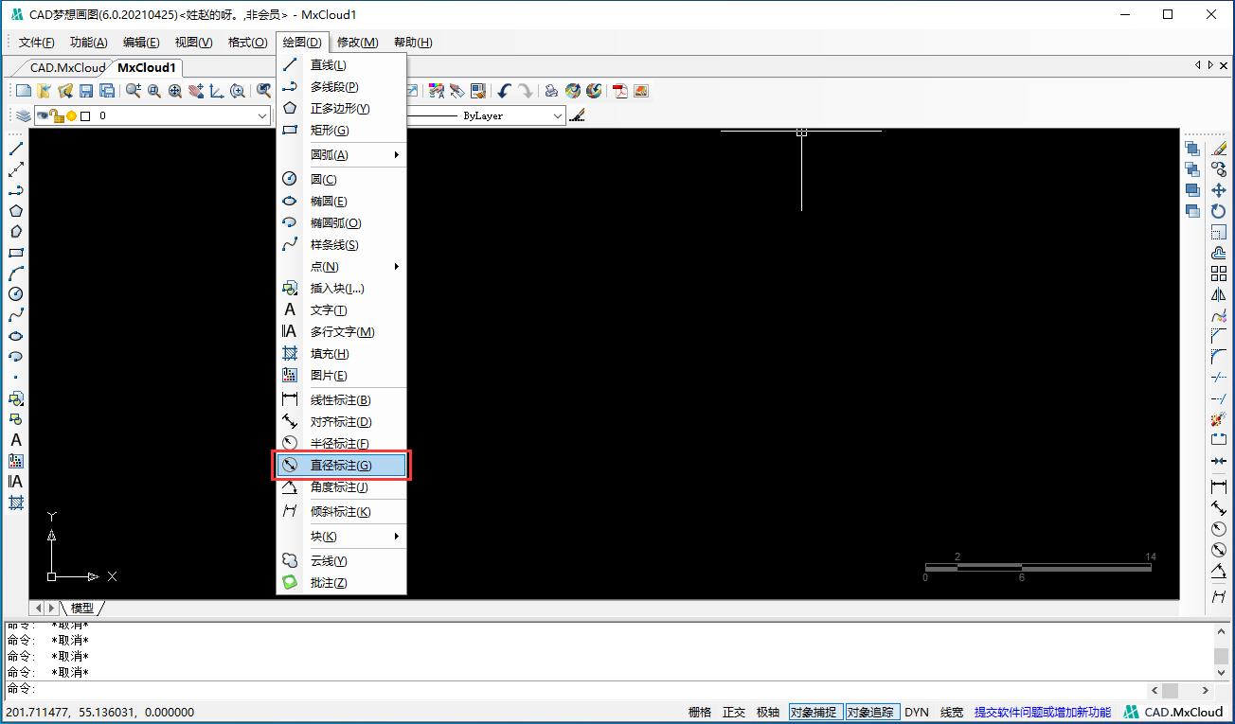Click the Move tool in right toolbar

(1219, 190)
